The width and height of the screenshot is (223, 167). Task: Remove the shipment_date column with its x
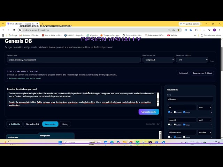point(211,137)
